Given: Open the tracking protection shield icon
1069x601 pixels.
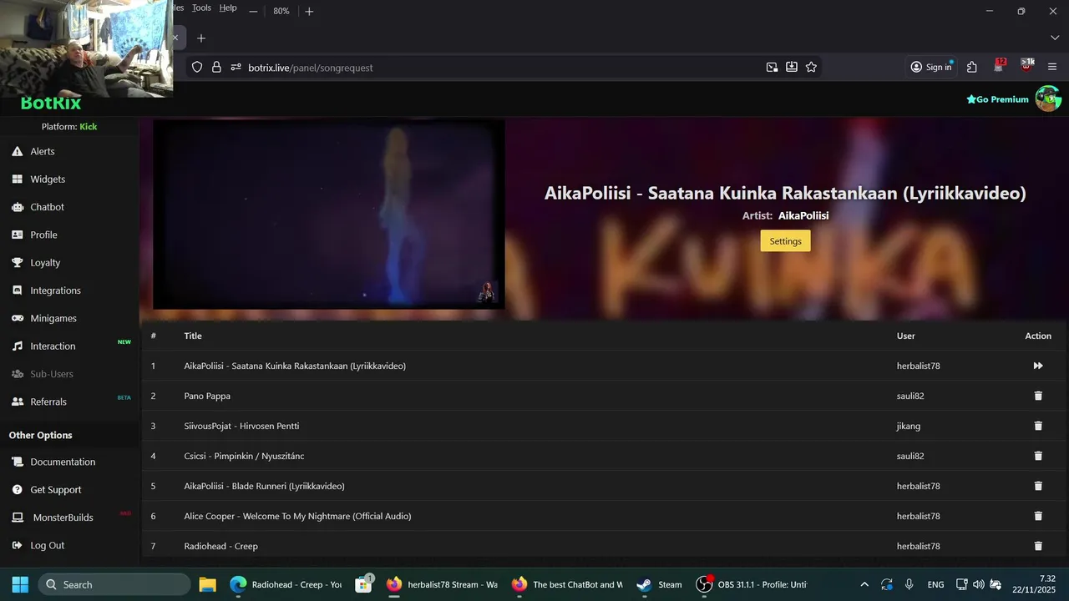Looking at the screenshot, I should pos(197,67).
